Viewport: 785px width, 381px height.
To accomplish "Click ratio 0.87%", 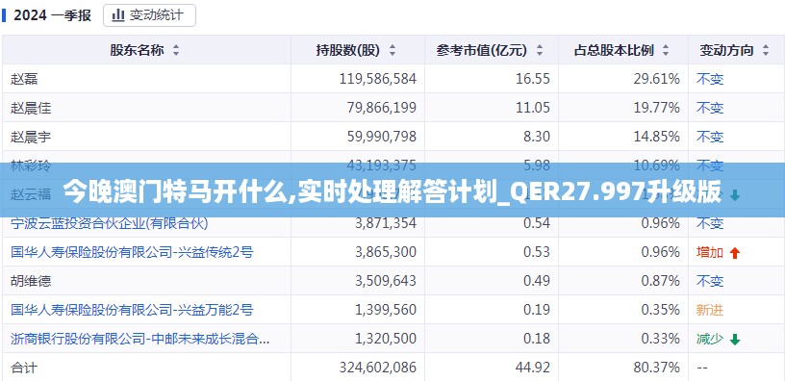I will point(660,281).
